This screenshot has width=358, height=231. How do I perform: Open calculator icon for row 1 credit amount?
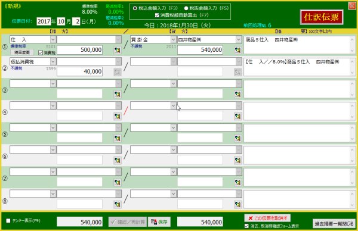coord(237,50)
